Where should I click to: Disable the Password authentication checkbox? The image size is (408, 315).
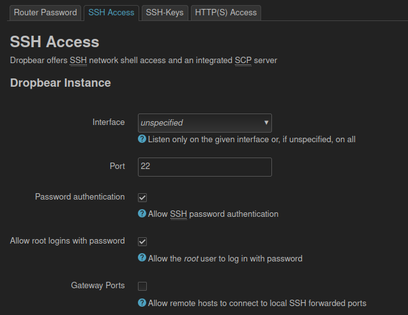tap(142, 198)
